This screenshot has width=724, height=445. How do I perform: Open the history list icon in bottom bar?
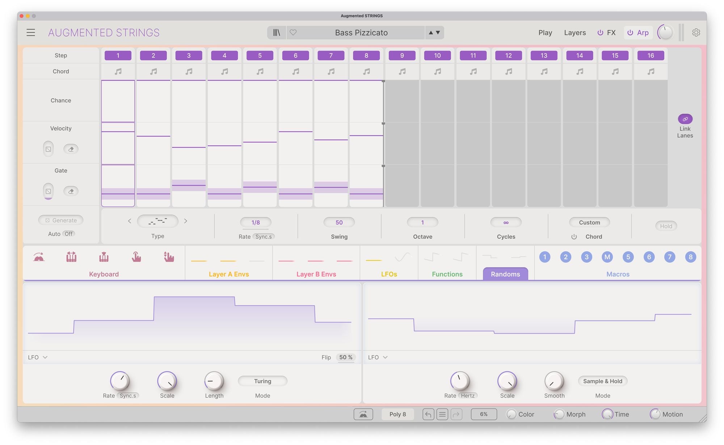442,414
